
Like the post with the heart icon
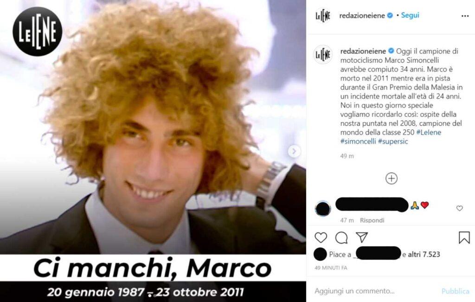point(321,238)
